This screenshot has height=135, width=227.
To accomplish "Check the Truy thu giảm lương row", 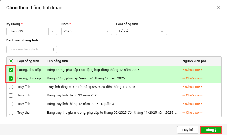I will coord(11,113).
